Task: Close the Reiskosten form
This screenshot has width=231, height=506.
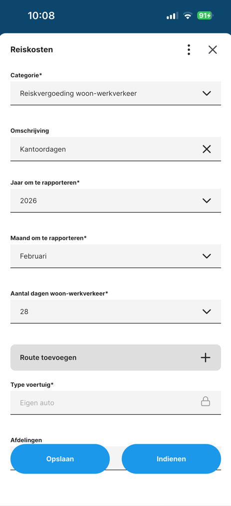Action: [x=213, y=50]
